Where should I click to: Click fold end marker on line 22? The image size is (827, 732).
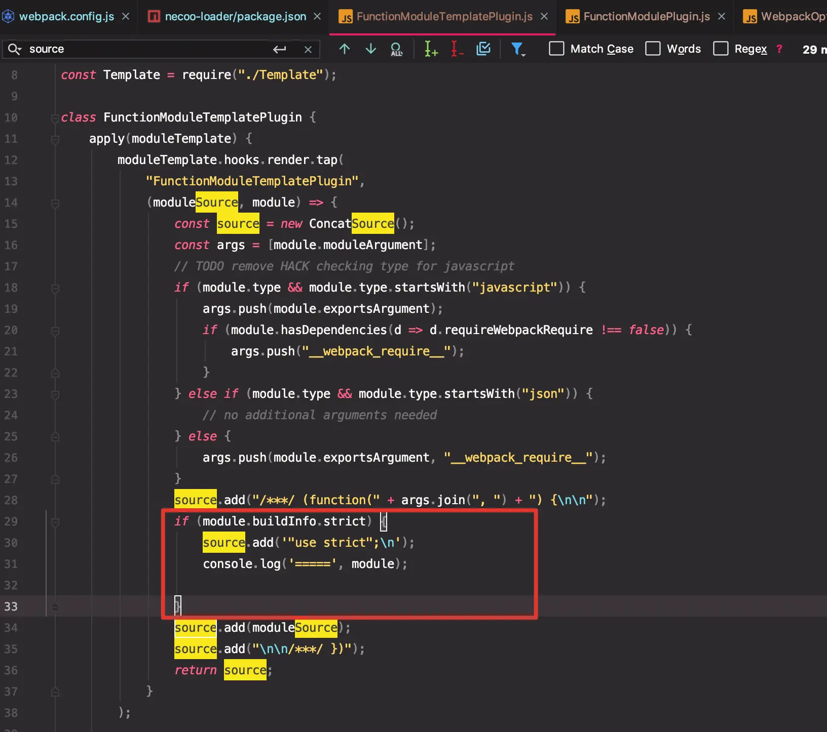click(55, 373)
